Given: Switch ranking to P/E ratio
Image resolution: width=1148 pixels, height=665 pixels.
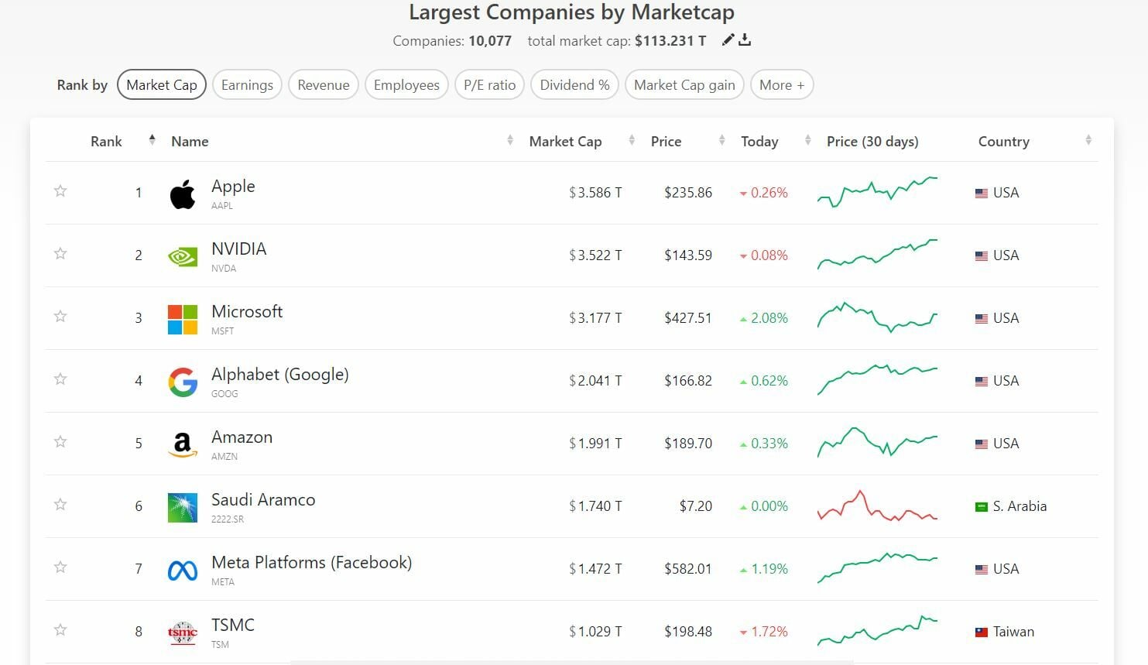Looking at the screenshot, I should [x=489, y=85].
